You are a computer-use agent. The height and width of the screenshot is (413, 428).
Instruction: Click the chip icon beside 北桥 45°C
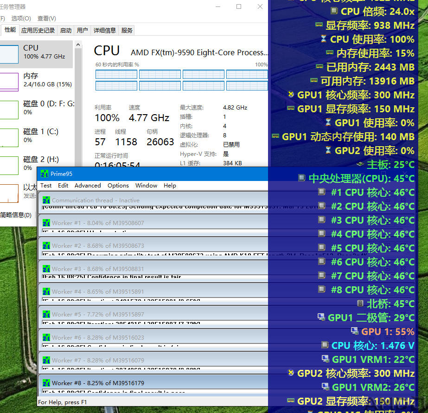360,303
